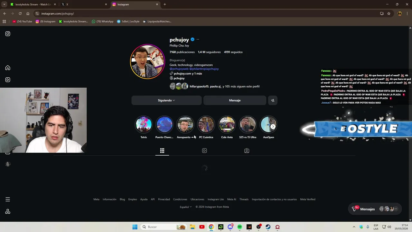Open the bookmarks bar apps grid
Screen dimensions: 412x232
[4, 22]
